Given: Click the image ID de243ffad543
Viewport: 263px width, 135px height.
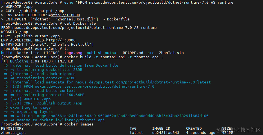Looking at the screenshot, I should tap(166, 133).
